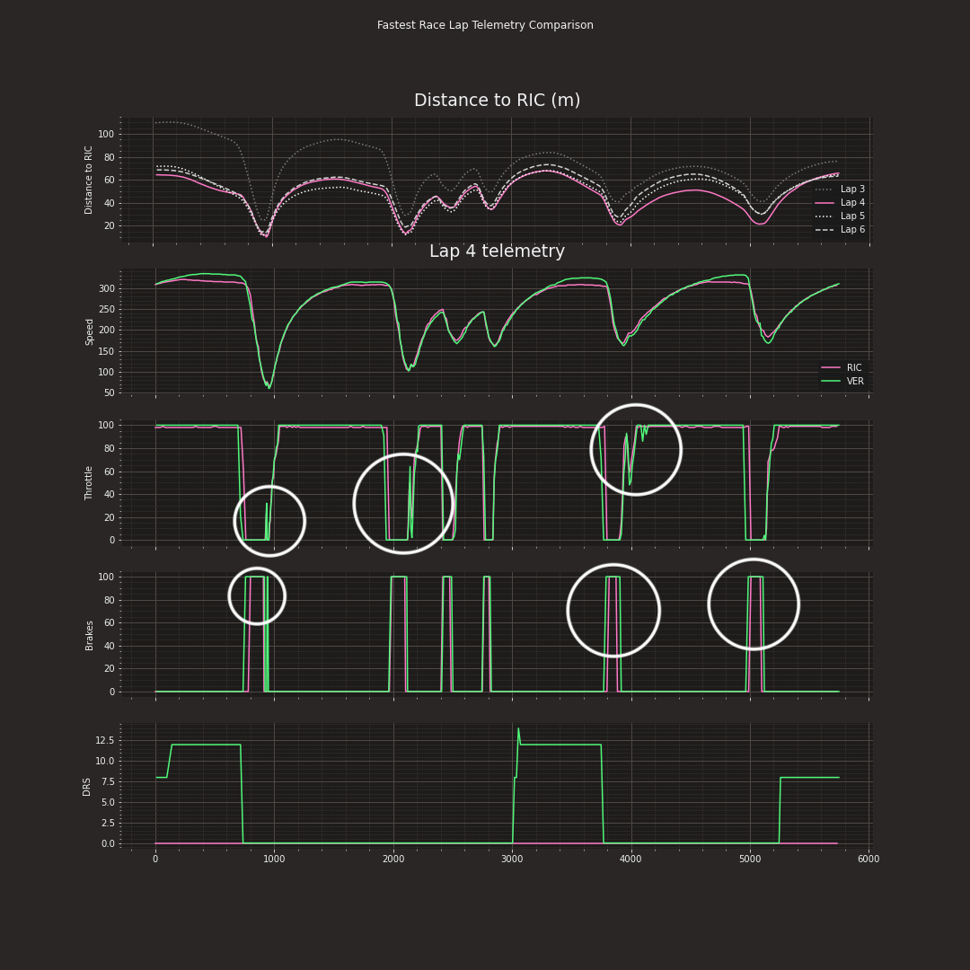
Task: Select the Lap 5 dotted line sample in legend
Action: (x=823, y=216)
